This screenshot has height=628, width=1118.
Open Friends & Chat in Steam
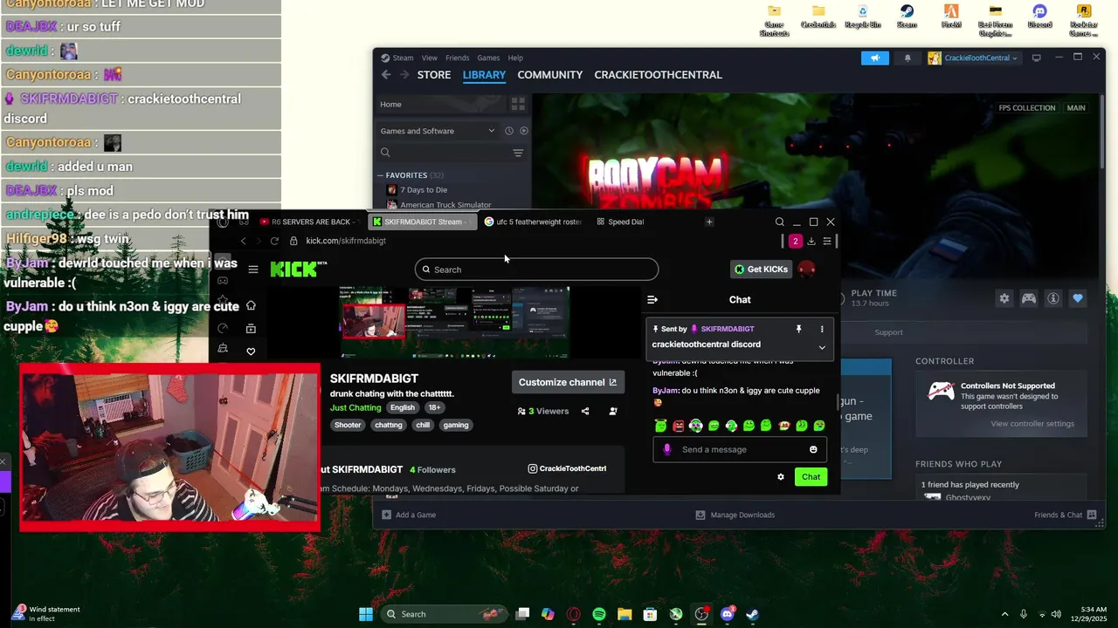(x=1065, y=515)
